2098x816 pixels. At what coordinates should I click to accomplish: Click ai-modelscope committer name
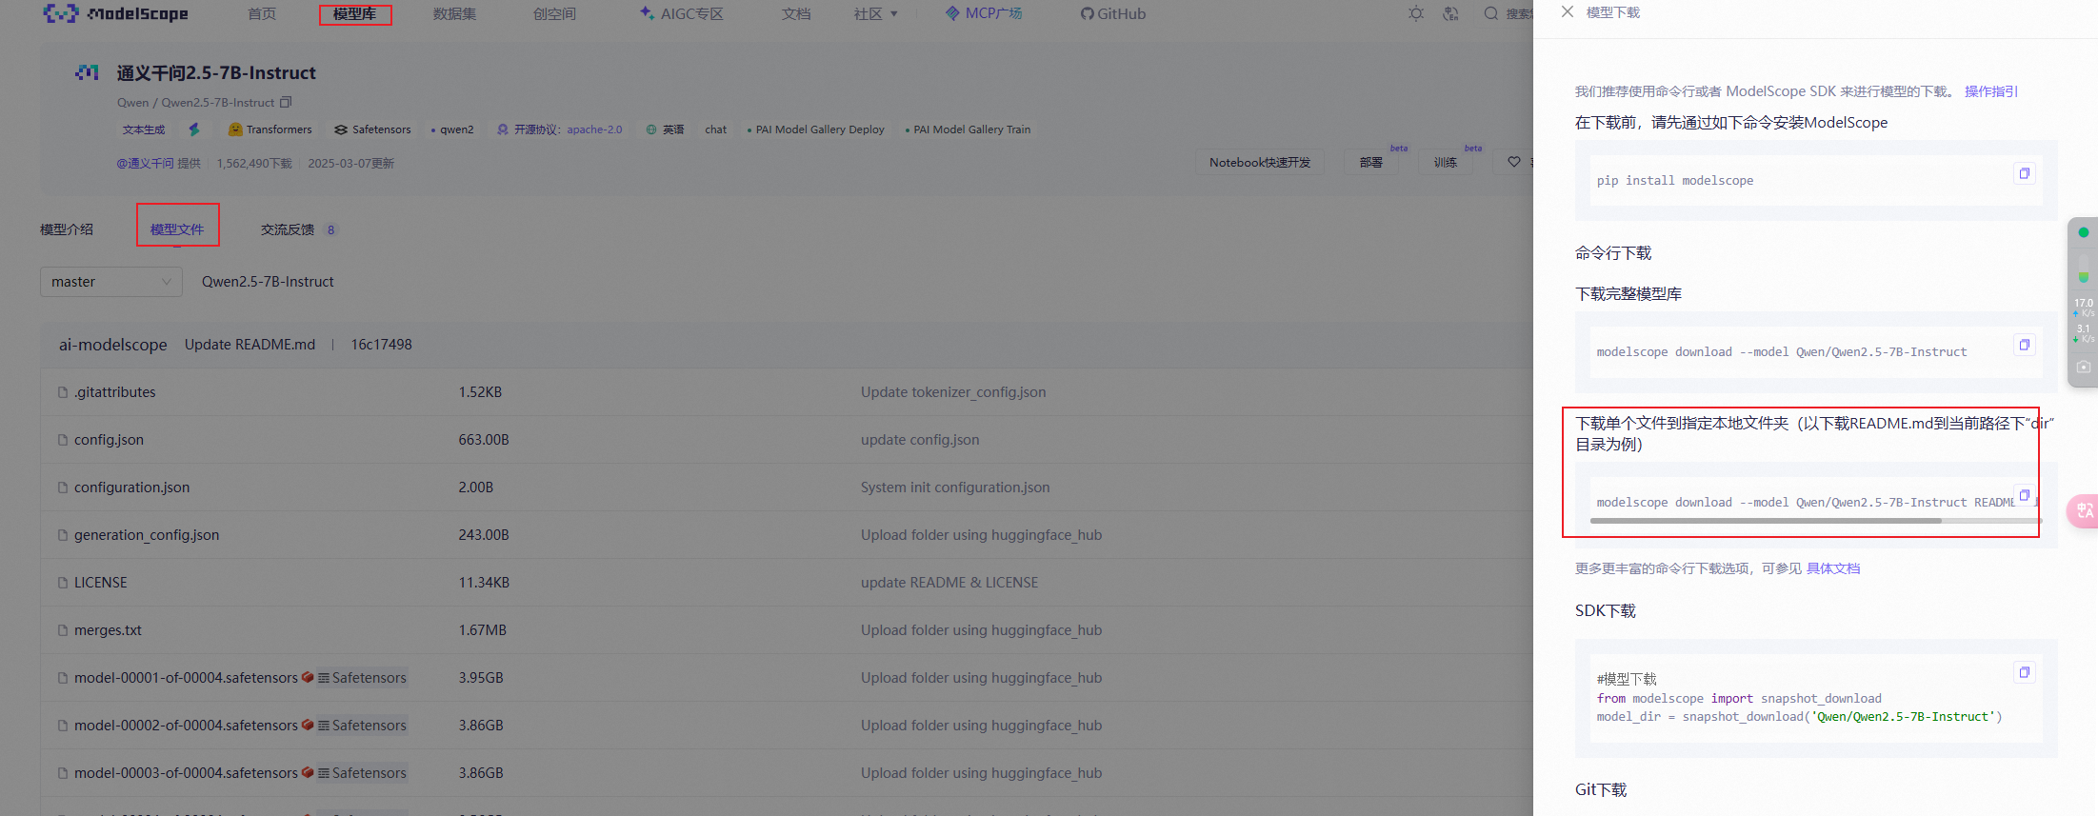click(x=112, y=345)
